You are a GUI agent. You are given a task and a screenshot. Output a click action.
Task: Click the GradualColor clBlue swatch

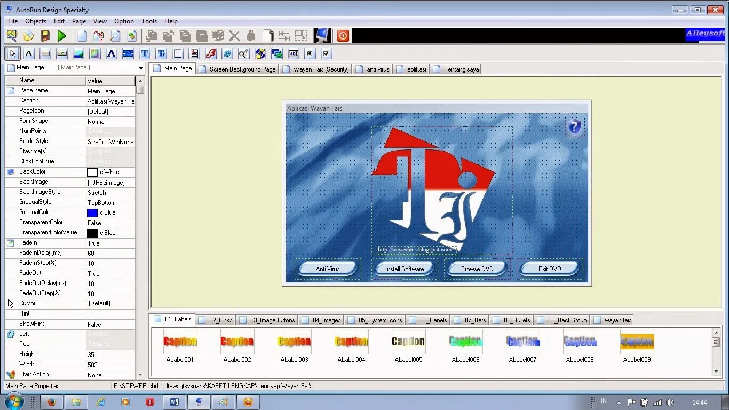tap(92, 212)
